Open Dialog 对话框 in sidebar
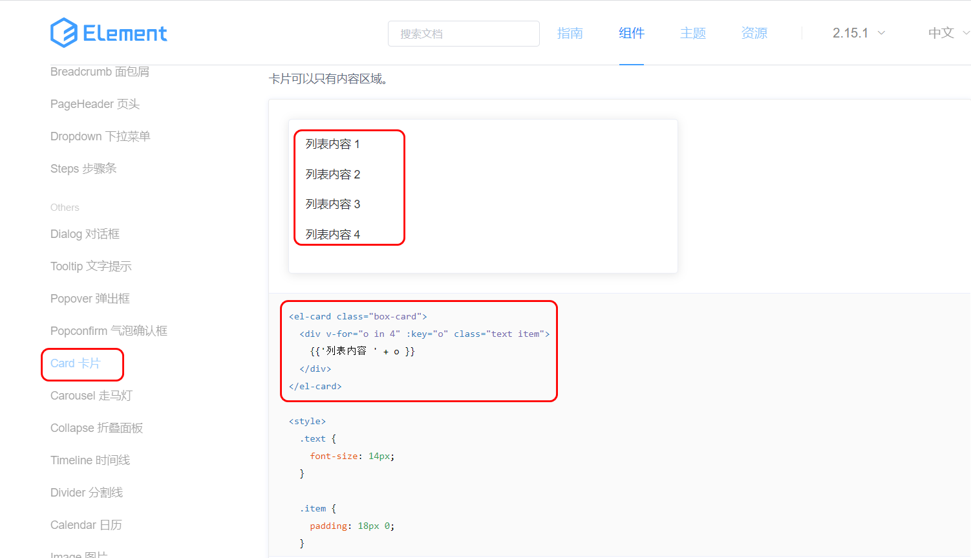This screenshot has width=971, height=558. tap(85, 234)
